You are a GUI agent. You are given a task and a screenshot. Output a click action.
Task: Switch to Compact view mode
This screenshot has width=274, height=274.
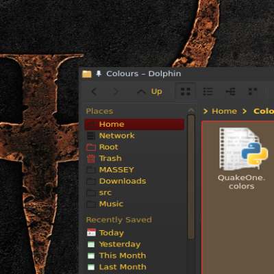[x=208, y=92]
